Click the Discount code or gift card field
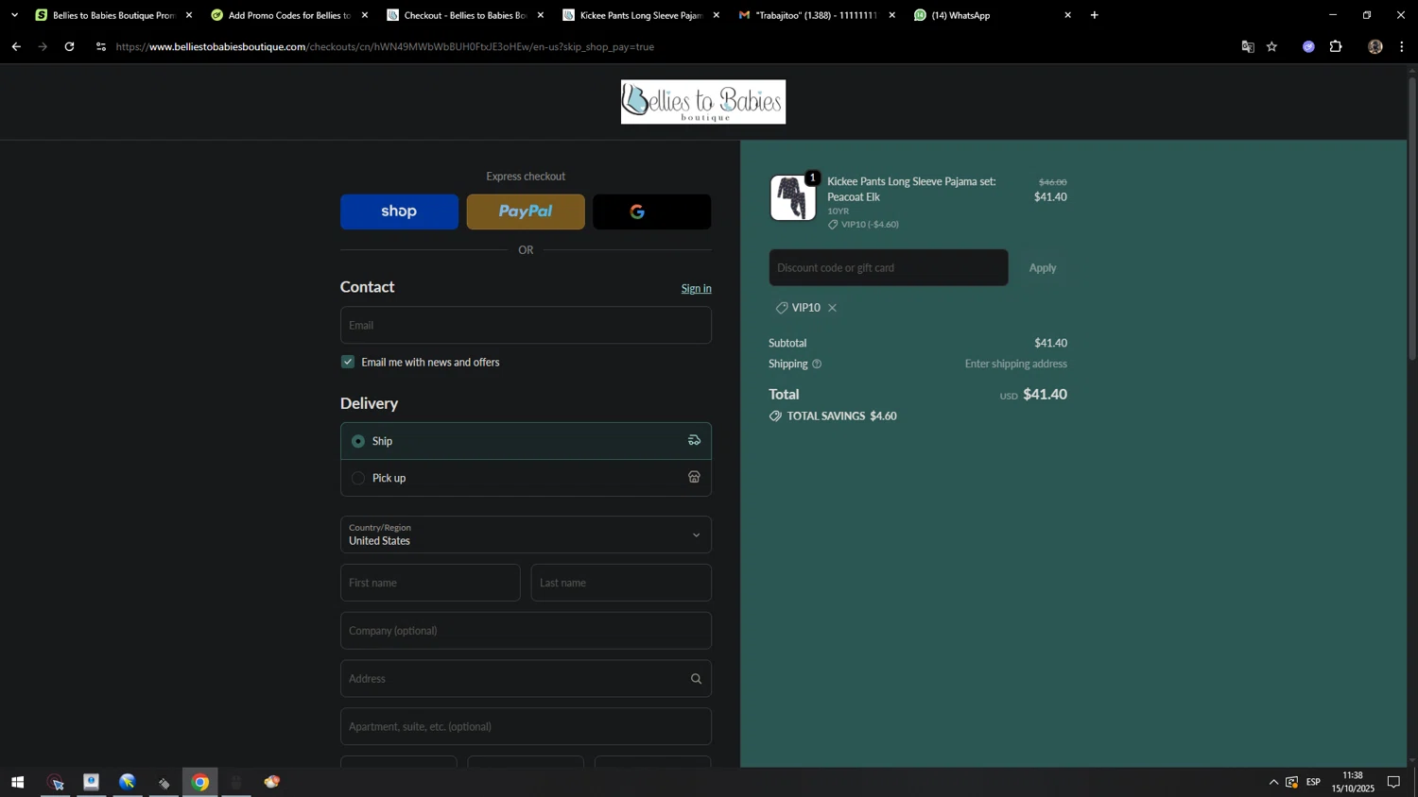Viewport: 1418px width, 797px height. [889, 268]
